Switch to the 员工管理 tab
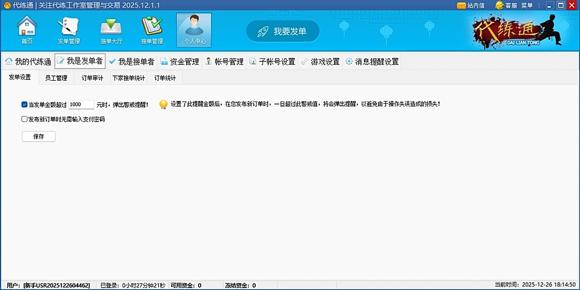The height and width of the screenshot is (290, 580). point(56,77)
